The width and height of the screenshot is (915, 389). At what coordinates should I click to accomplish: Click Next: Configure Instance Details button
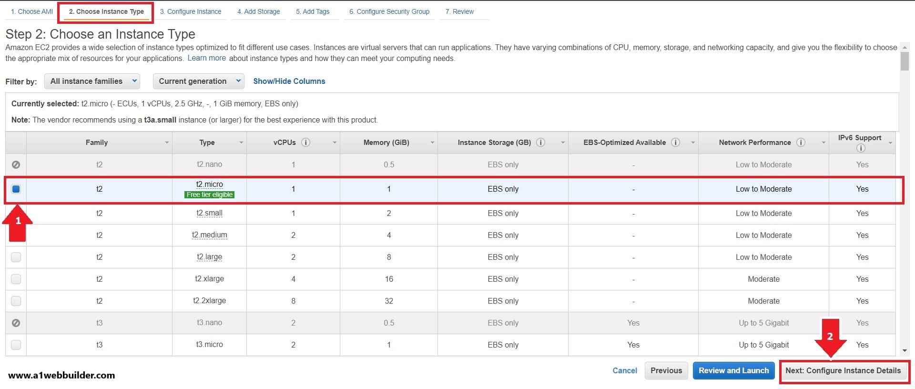pyautogui.click(x=843, y=370)
